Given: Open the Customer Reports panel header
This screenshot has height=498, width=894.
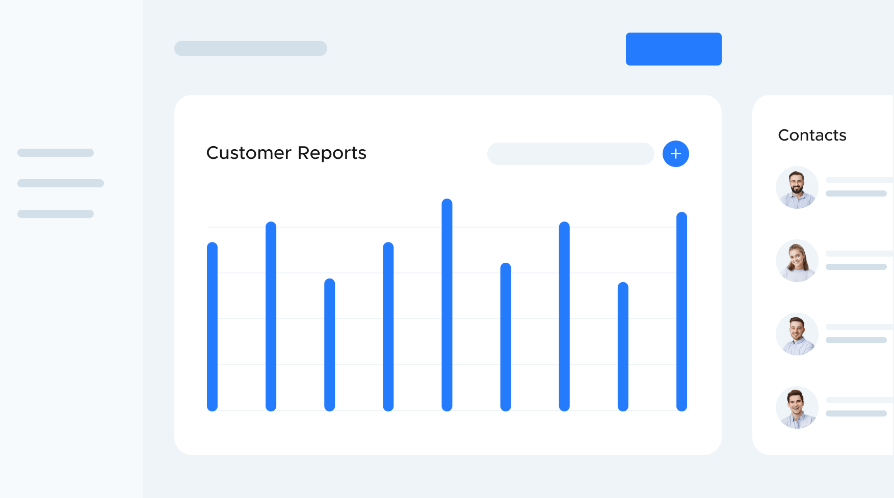Looking at the screenshot, I should click(286, 153).
